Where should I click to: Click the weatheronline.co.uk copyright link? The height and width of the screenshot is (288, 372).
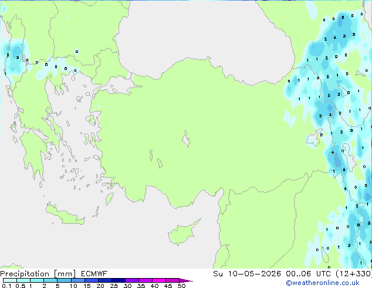(x=323, y=283)
